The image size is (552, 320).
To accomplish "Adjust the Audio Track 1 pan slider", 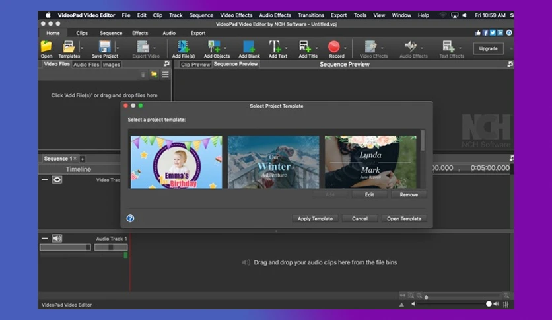I will pyautogui.click(x=110, y=247).
